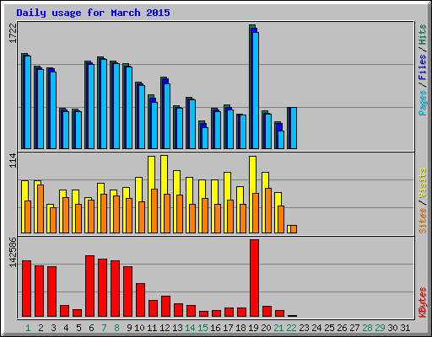Select the orange Sites bar for day 22
432x337 pixels.
(x=294, y=229)
